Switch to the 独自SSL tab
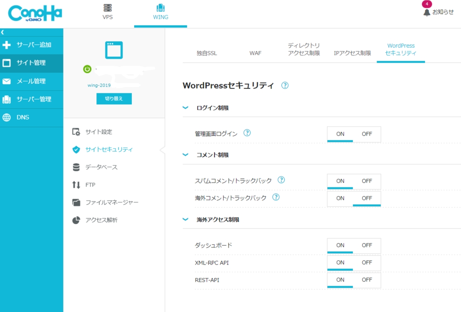Screen dimensions: 461x312 207,53
